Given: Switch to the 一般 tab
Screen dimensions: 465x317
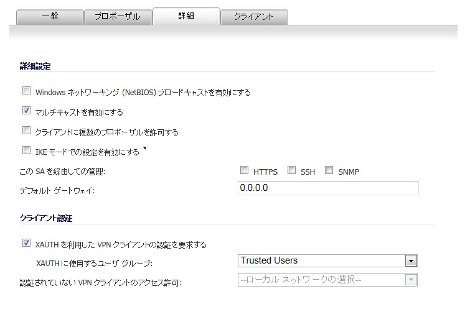Looking at the screenshot, I should (x=50, y=17).
